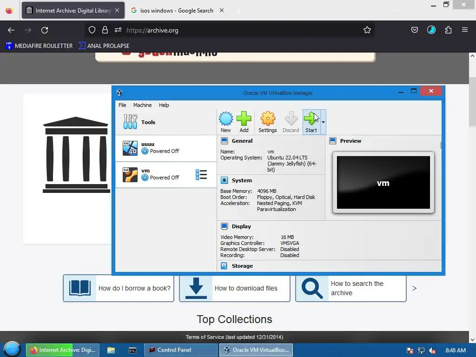
Task: Open How do I borrow a book card
Action: click(119, 288)
